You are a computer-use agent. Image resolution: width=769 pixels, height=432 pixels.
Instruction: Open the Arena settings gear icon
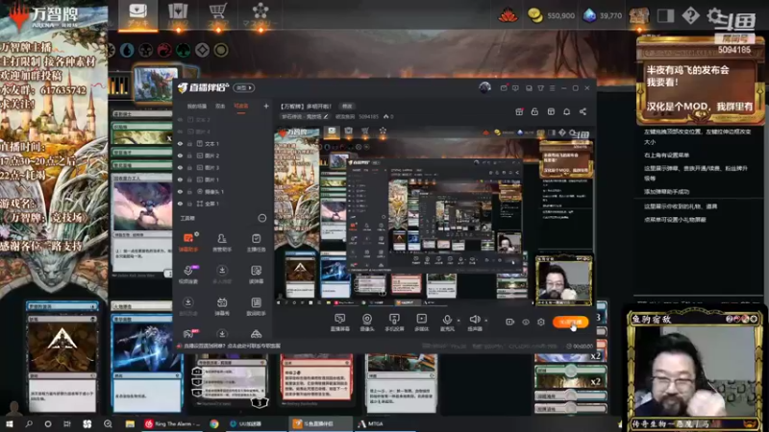coord(714,15)
